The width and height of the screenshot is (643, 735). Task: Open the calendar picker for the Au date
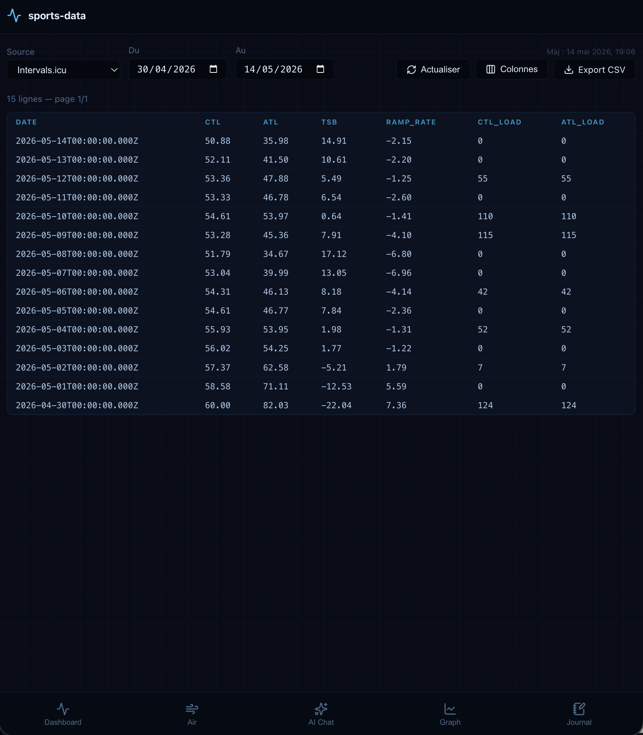(320, 69)
